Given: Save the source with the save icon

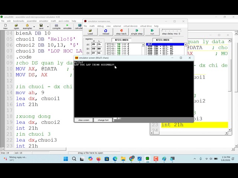Looking at the screenshot, I should click(41, 26).
